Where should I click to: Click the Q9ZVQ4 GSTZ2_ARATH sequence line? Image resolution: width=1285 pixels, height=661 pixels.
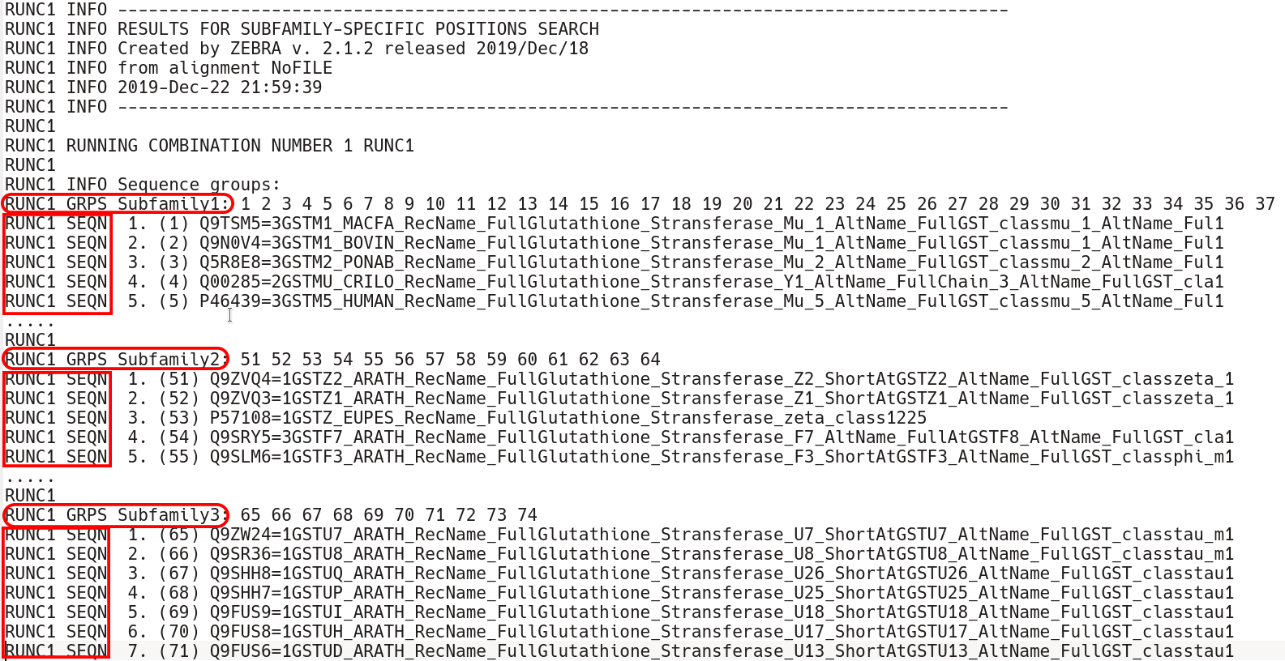[x=619, y=379]
